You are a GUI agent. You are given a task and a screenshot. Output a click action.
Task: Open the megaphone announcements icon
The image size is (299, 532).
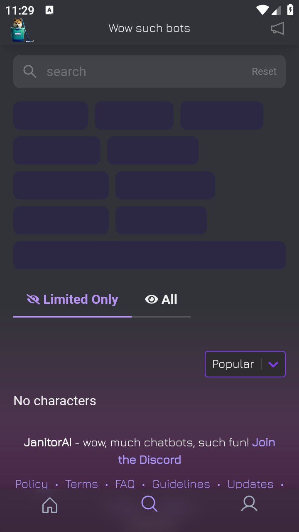(277, 28)
